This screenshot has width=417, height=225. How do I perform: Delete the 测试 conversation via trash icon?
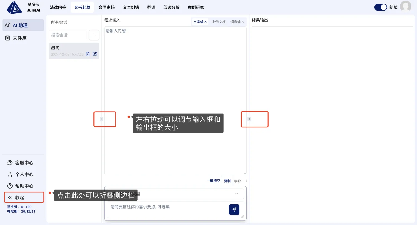[88, 54]
